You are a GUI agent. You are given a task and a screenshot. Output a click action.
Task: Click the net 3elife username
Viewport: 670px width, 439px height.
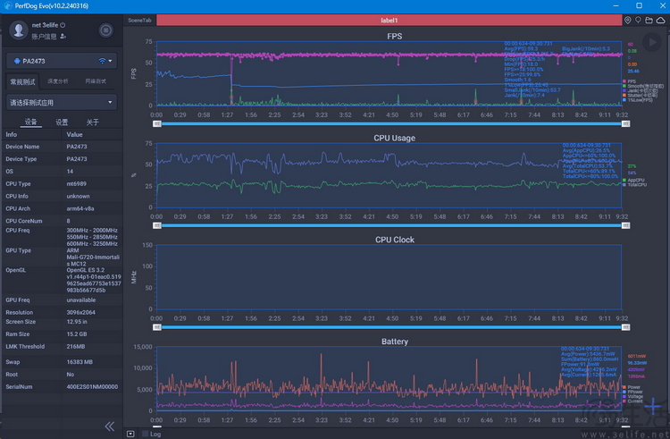click(45, 25)
